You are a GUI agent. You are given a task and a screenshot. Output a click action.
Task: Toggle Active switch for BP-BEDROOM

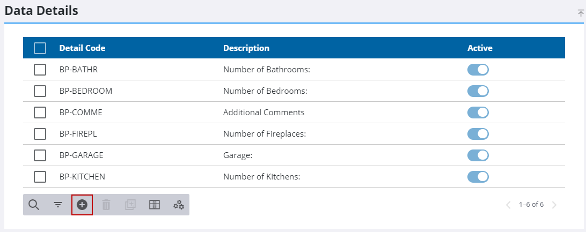[478, 91]
